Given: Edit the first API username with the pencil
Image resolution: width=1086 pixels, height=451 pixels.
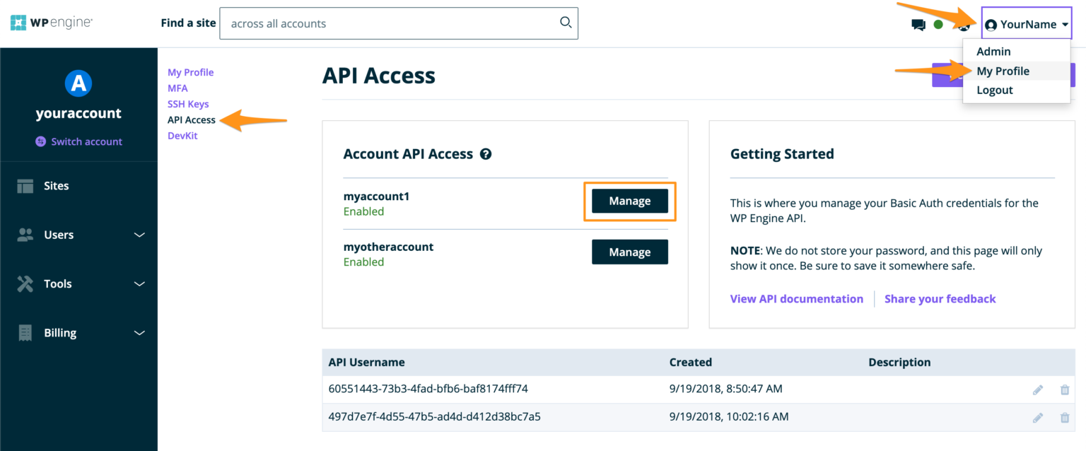Looking at the screenshot, I should [x=1038, y=389].
